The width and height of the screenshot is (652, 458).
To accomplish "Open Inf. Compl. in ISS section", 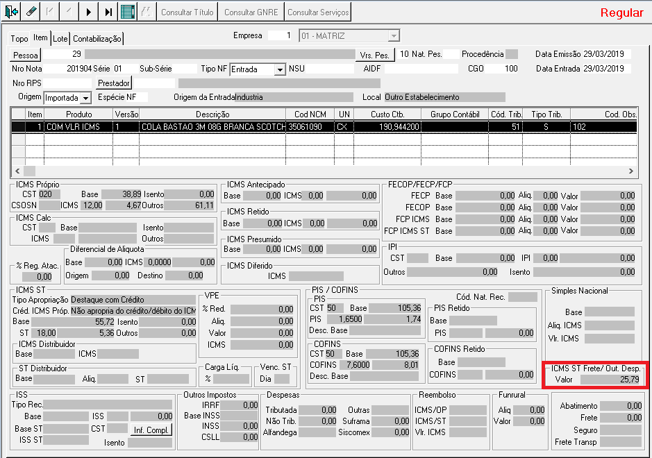I will pos(151,430).
